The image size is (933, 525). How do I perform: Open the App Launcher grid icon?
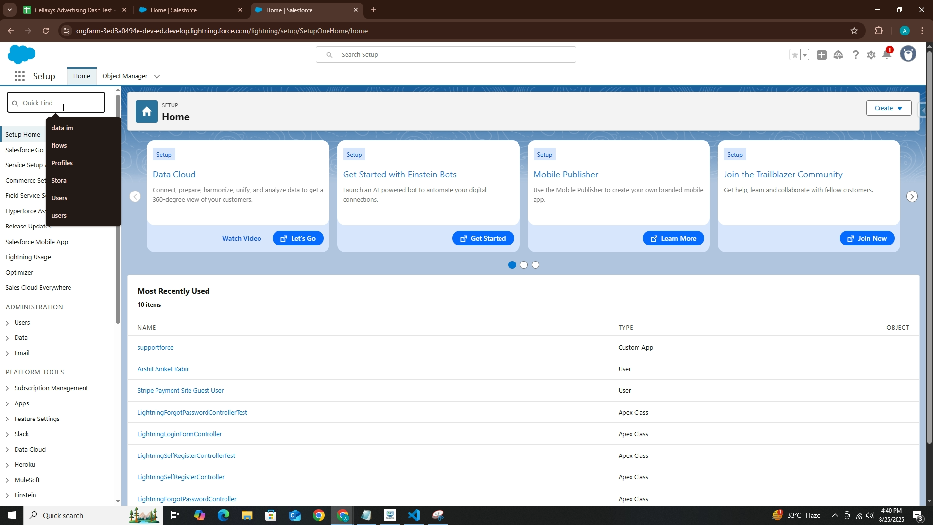[19, 76]
